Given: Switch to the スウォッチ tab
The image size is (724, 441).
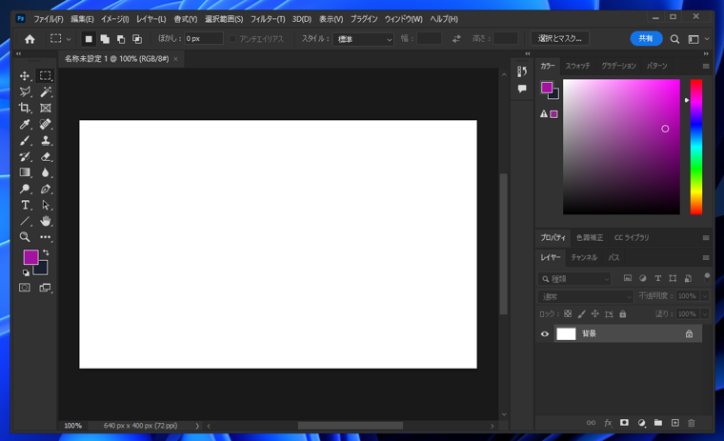Looking at the screenshot, I should click(577, 66).
